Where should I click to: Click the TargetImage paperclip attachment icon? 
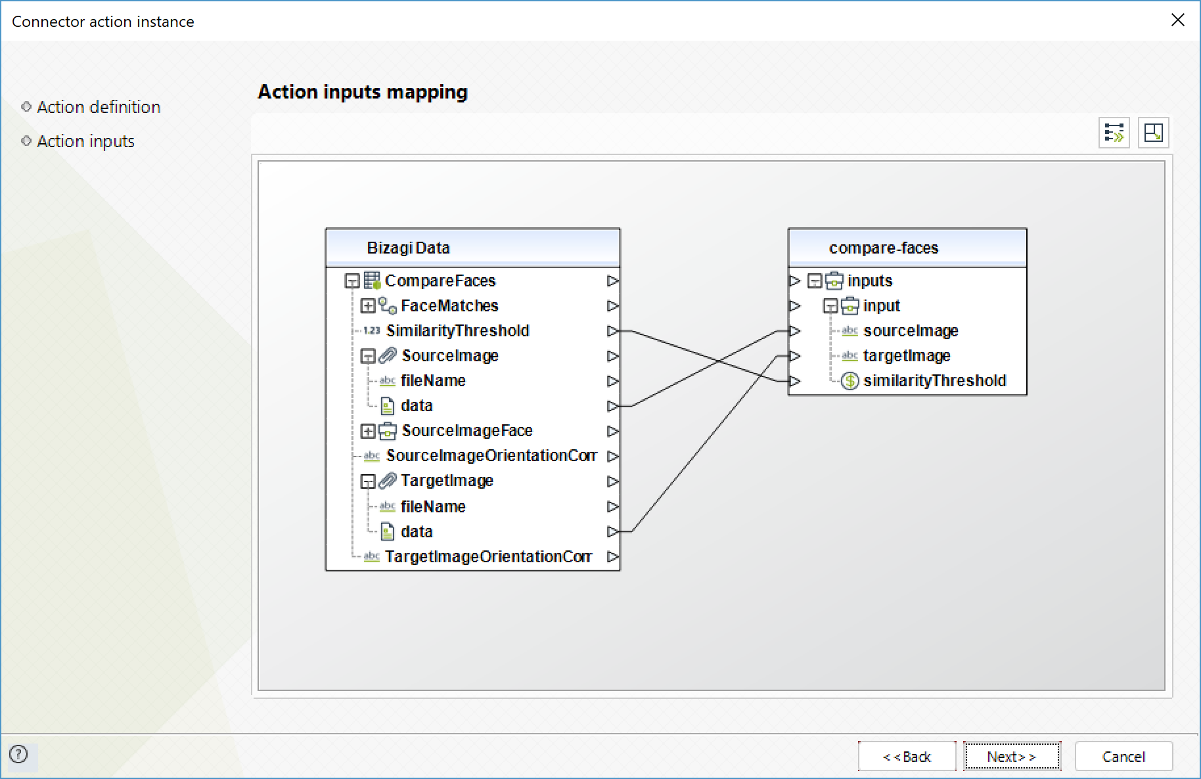[388, 481]
